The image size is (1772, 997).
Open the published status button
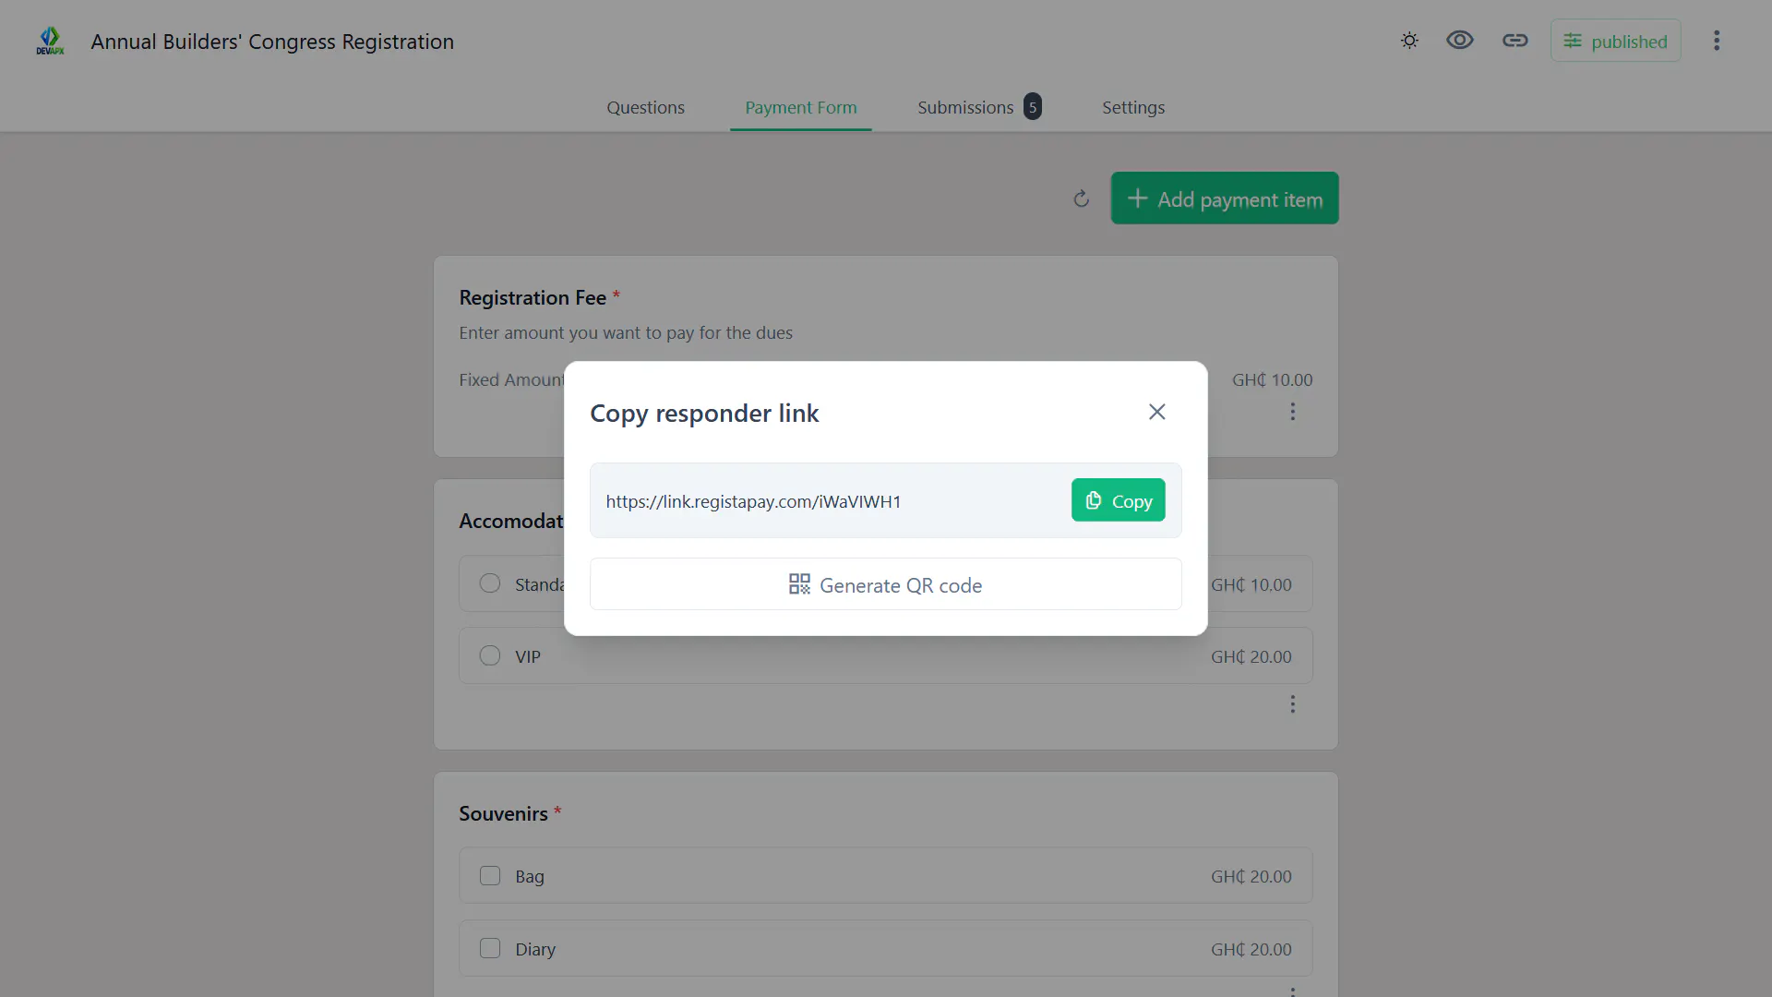point(1615,41)
